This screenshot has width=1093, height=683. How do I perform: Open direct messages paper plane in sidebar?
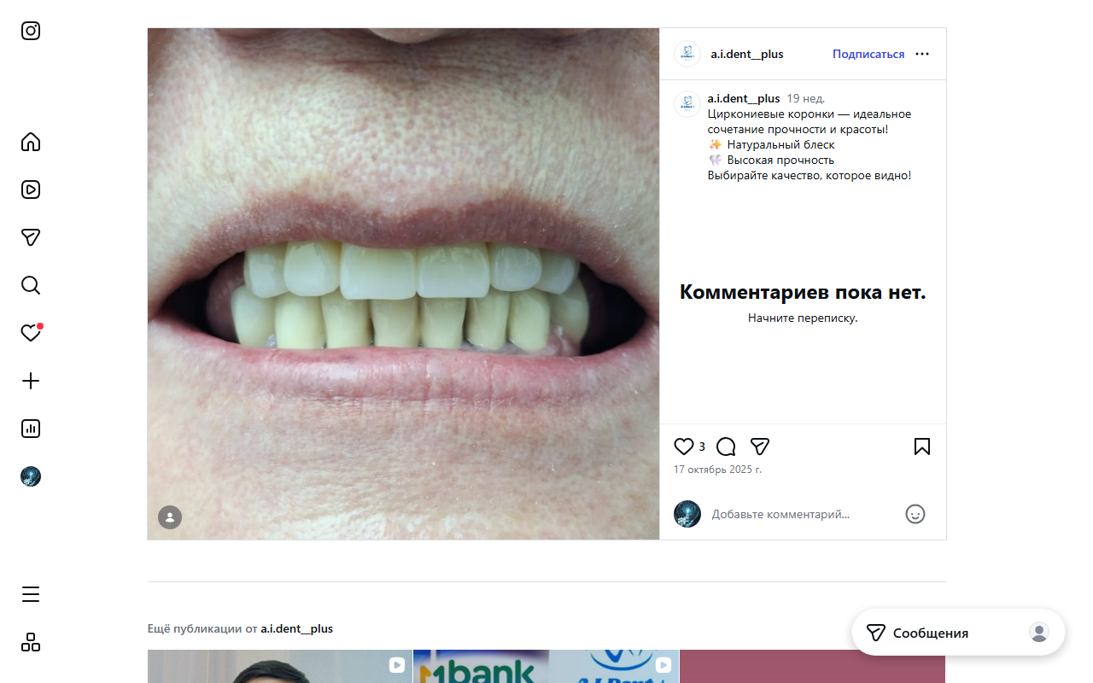[31, 237]
